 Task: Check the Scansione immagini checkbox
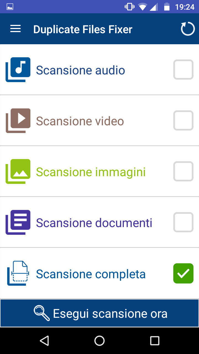[183, 171]
